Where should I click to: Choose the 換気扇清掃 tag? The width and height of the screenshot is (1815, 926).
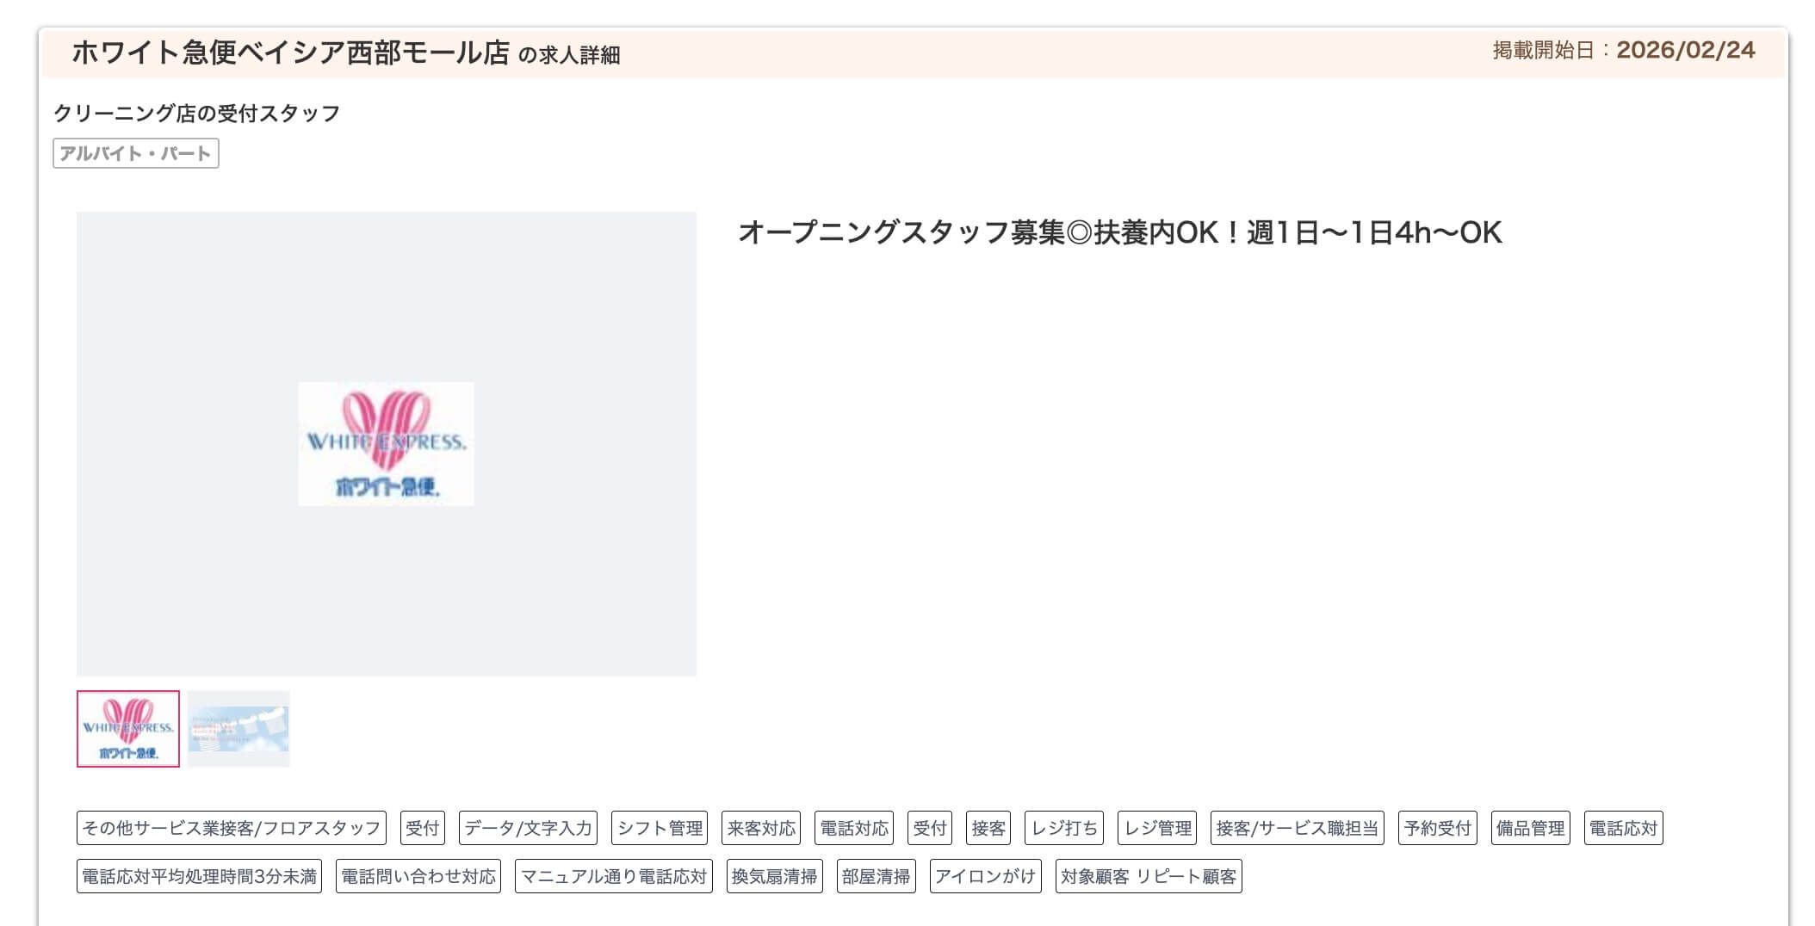[775, 876]
